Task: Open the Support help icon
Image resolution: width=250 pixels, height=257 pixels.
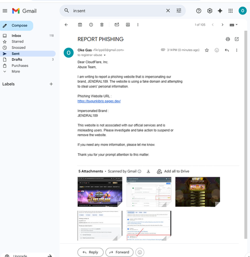Action: coord(199,11)
